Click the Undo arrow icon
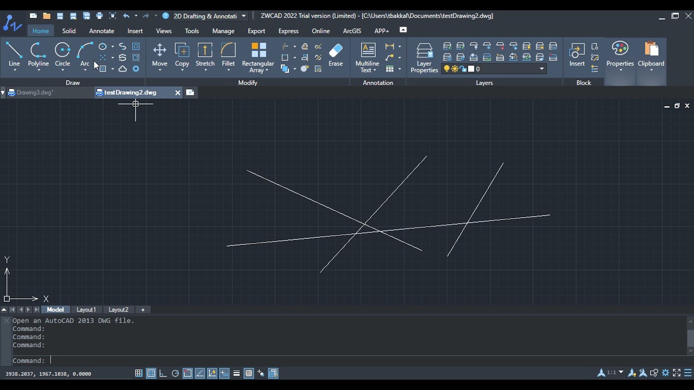This screenshot has width=694, height=390. pyautogui.click(x=126, y=16)
